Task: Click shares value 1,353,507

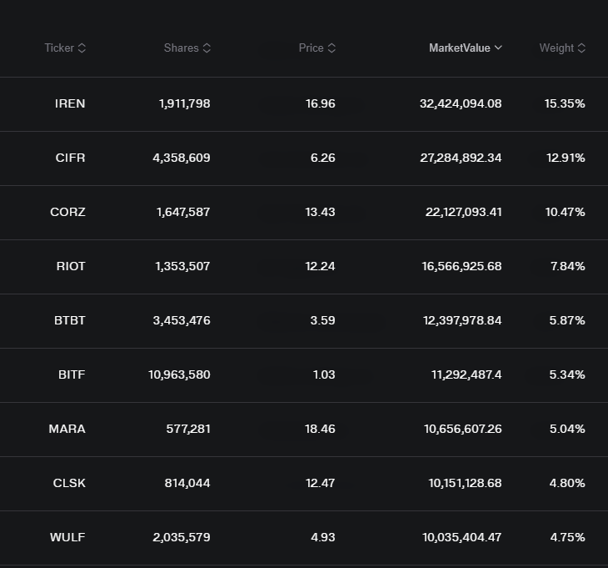Action: 182,266
